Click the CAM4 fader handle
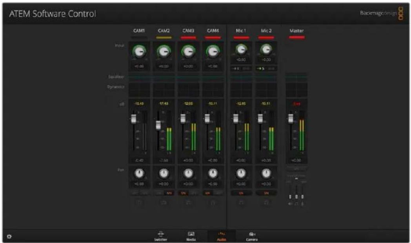The width and height of the screenshot is (411, 243). click(207, 118)
